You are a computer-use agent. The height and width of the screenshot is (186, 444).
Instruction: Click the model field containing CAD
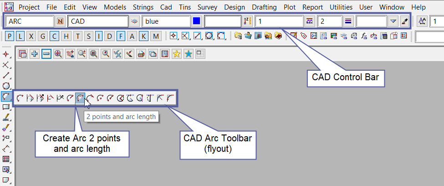(98, 21)
